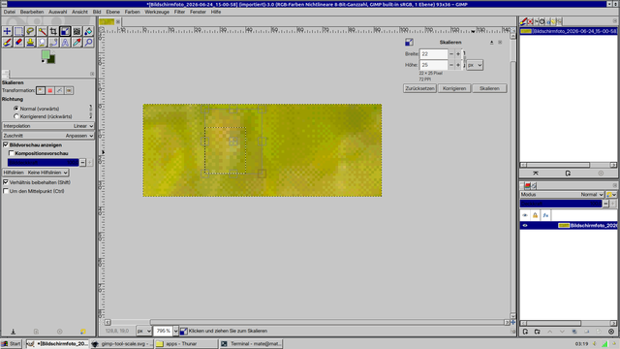
Task: Click delete layer icon in layers panel
Action: (611, 332)
